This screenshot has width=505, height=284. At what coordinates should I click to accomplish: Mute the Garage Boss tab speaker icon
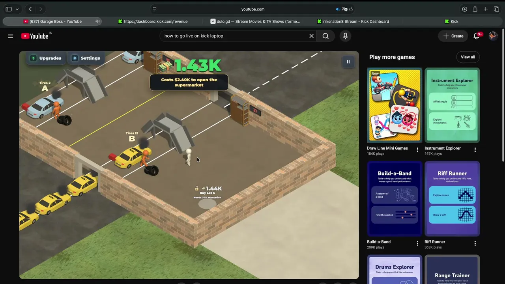(97, 21)
